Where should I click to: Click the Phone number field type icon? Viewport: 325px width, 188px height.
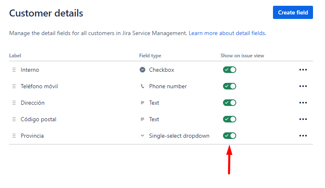pos(142,86)
